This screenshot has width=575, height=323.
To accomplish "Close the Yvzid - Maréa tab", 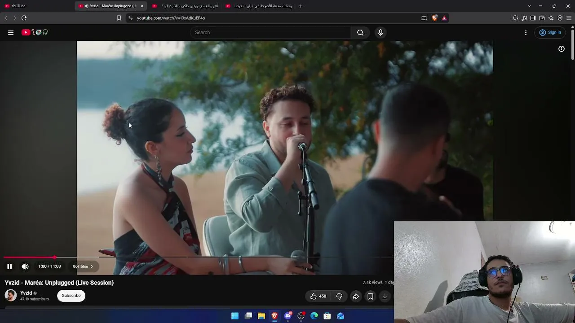I will tap(142, 6).
